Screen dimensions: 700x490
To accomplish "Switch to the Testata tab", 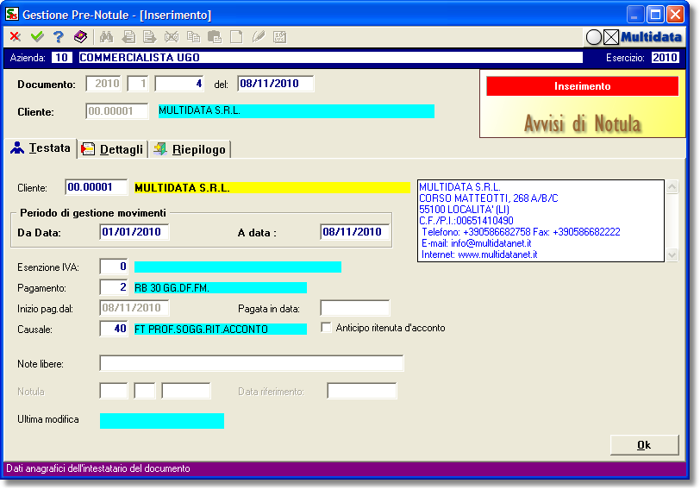I will tap(41, 148).
